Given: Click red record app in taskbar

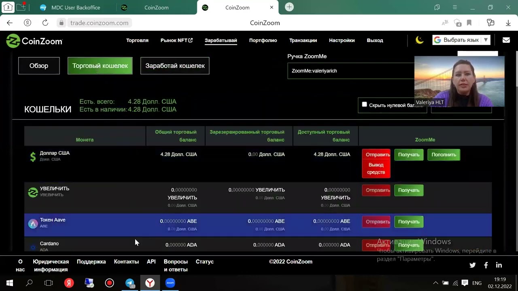Looking at the screenshot, I should pyautogui.click(x=110, y=283).
